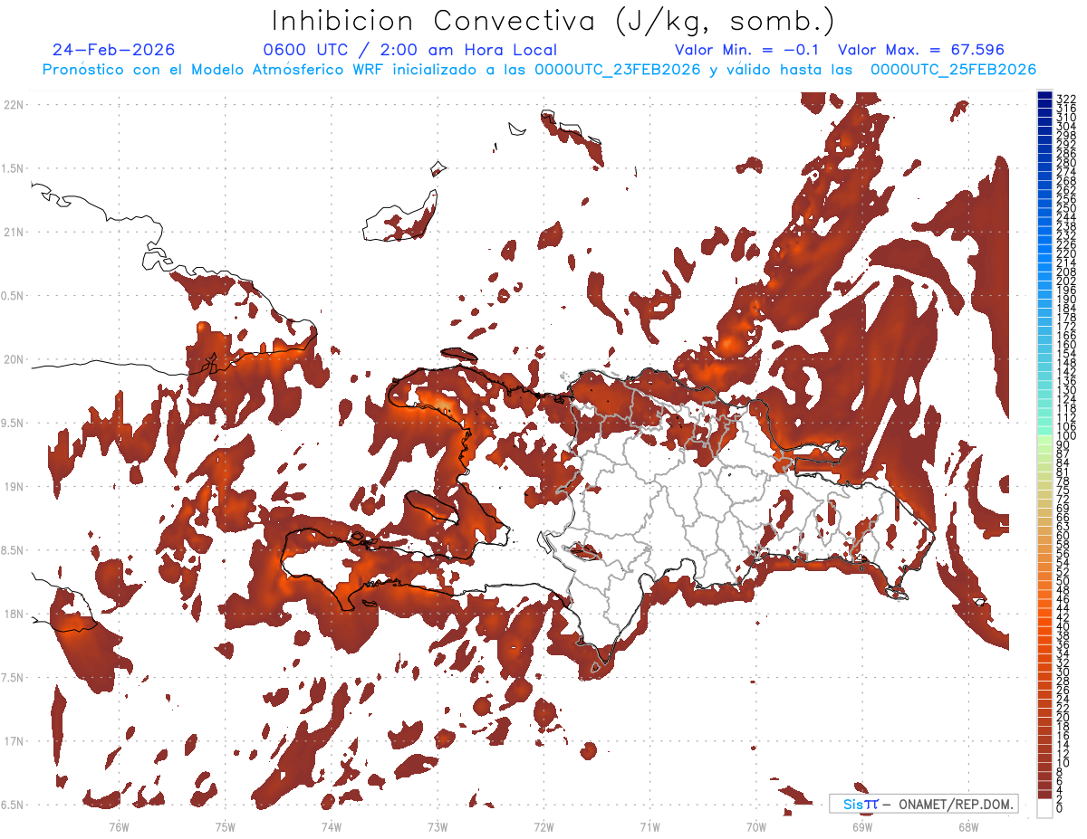Click the '69W' longitude label

coord(861,826)
